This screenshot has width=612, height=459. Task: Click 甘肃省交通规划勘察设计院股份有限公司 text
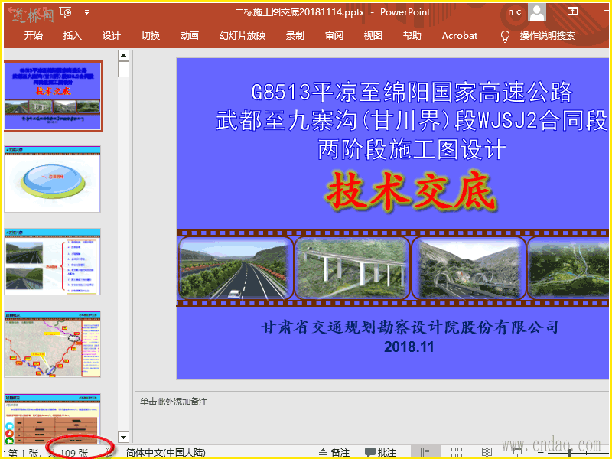tap(410, 327)
